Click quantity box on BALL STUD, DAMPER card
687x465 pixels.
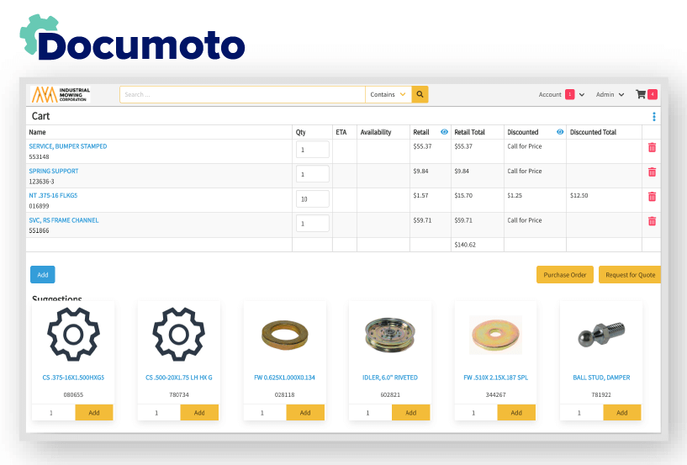[581, 412]
